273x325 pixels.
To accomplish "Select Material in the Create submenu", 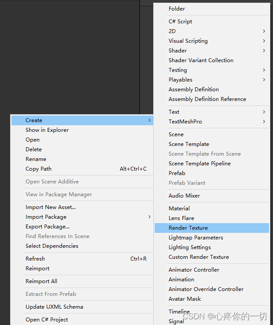I will click(179, 209).
